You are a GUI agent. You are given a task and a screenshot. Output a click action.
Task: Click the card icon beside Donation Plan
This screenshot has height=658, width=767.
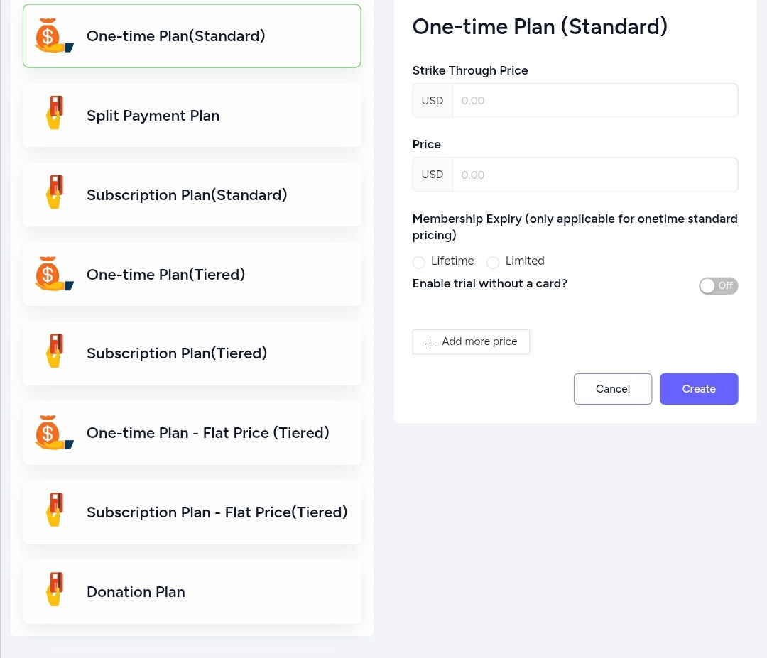coord(54,589)
